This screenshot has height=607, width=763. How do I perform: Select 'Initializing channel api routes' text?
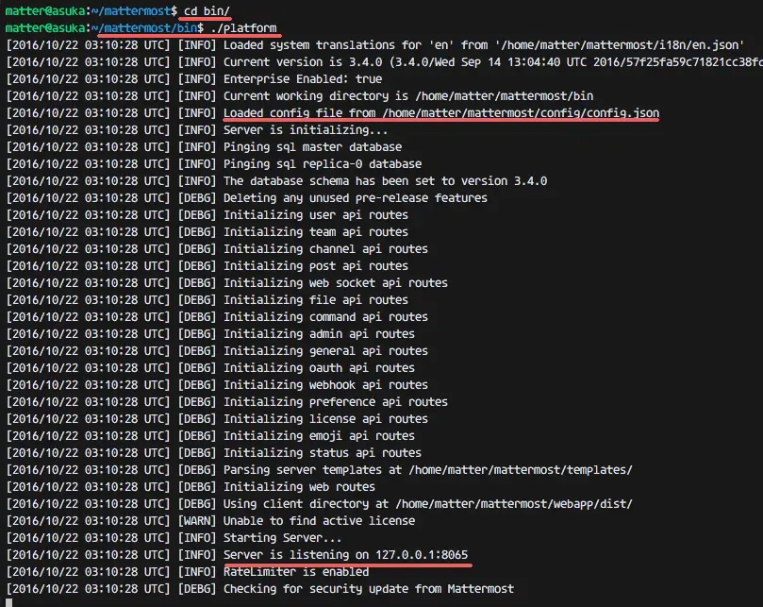[x=325, y=249]
